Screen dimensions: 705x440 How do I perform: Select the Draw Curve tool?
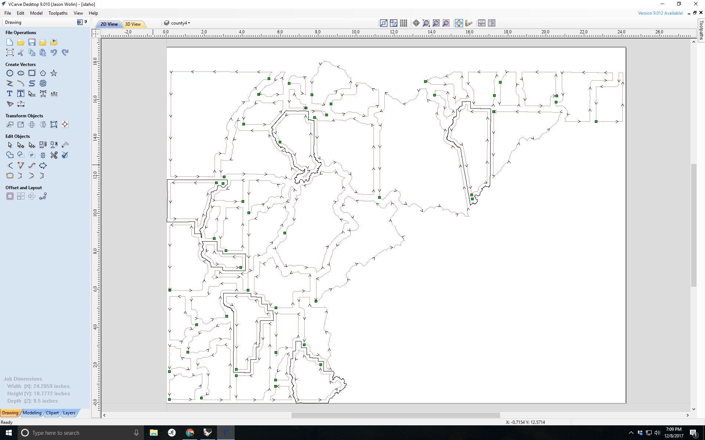(32, 83)
